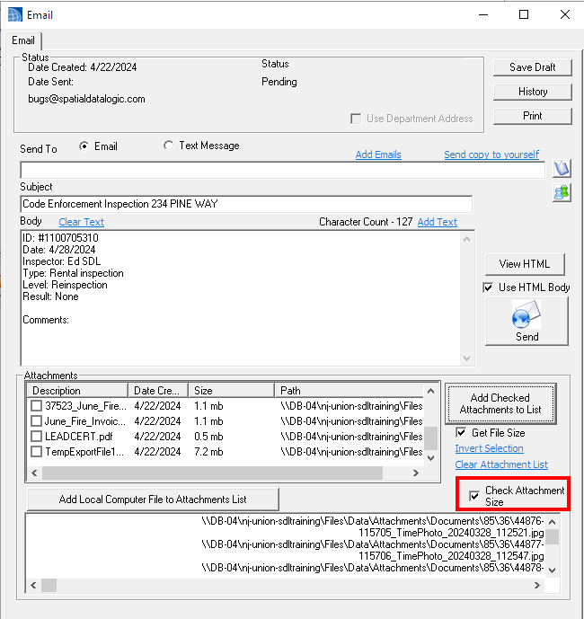Sort attachments by Date Created column header

(x=158, y=391)
